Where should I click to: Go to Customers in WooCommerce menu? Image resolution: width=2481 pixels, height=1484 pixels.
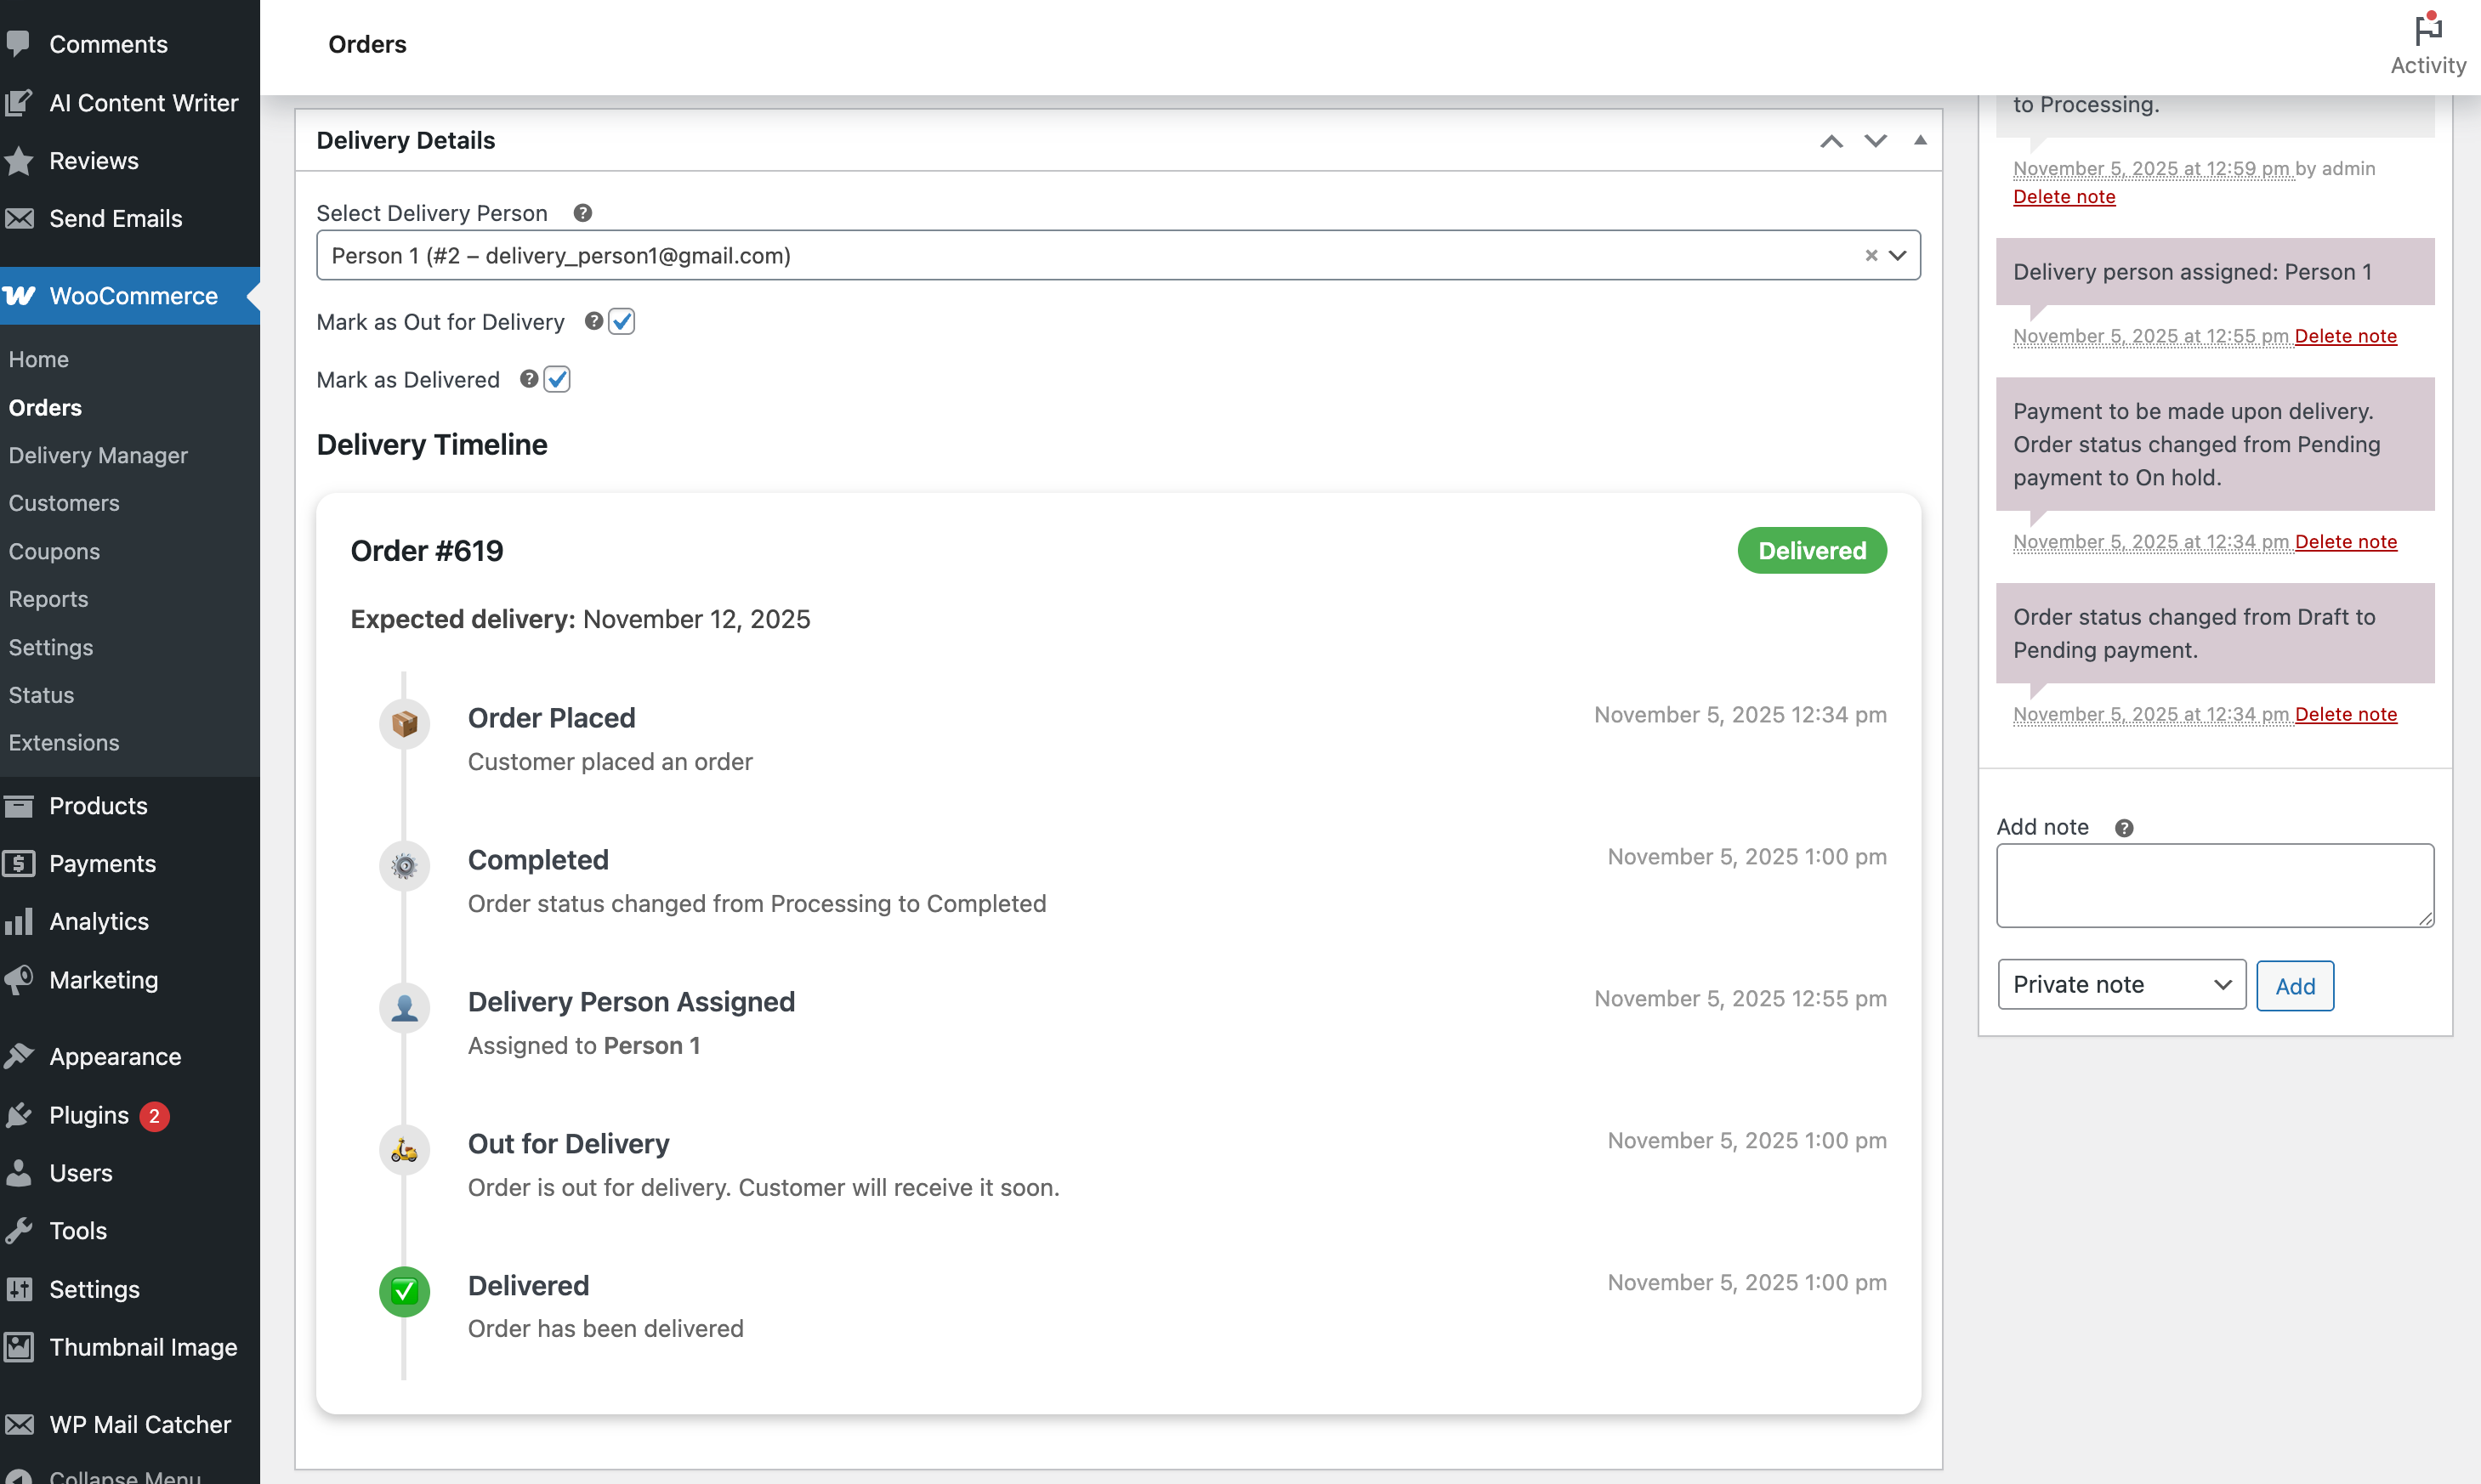[64, 503]
